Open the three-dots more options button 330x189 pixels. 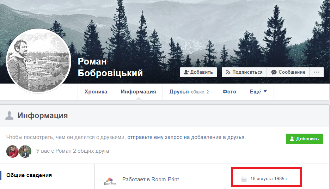click(317, 72)
